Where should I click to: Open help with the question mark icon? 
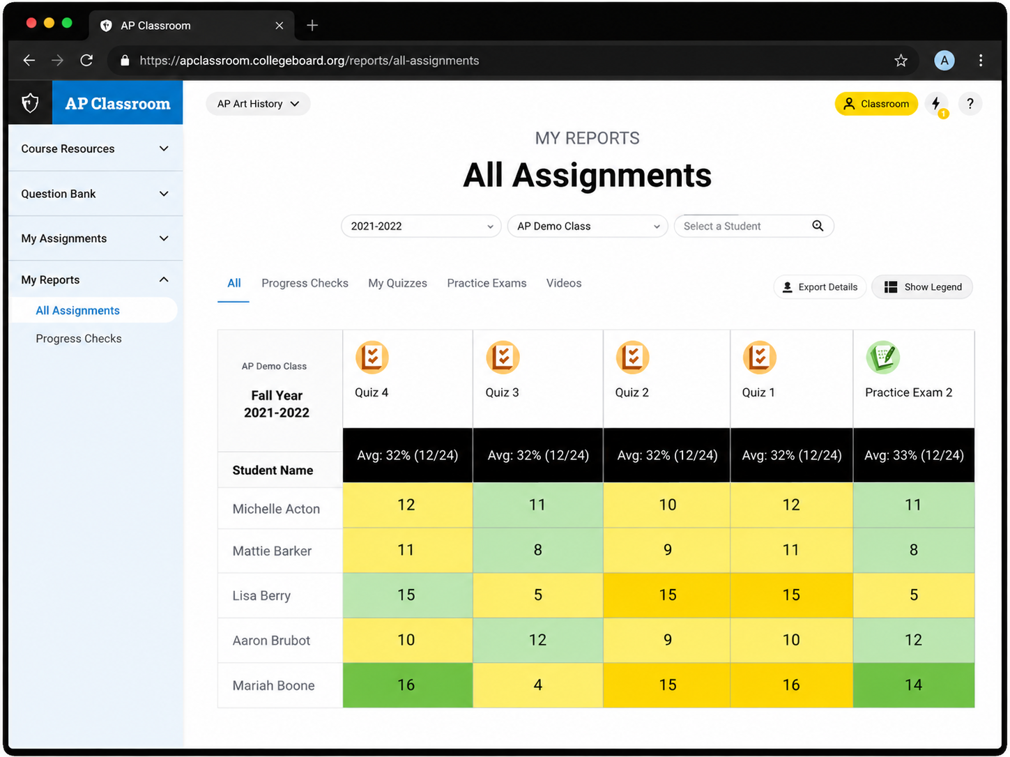[x=970, y=104]
